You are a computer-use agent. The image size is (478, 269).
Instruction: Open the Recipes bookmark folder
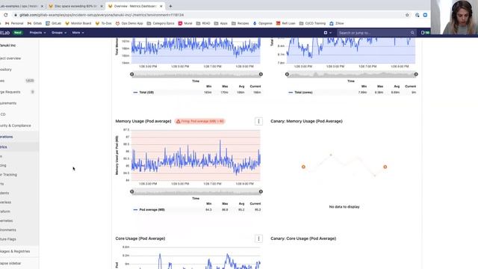[x=240, y=23]
